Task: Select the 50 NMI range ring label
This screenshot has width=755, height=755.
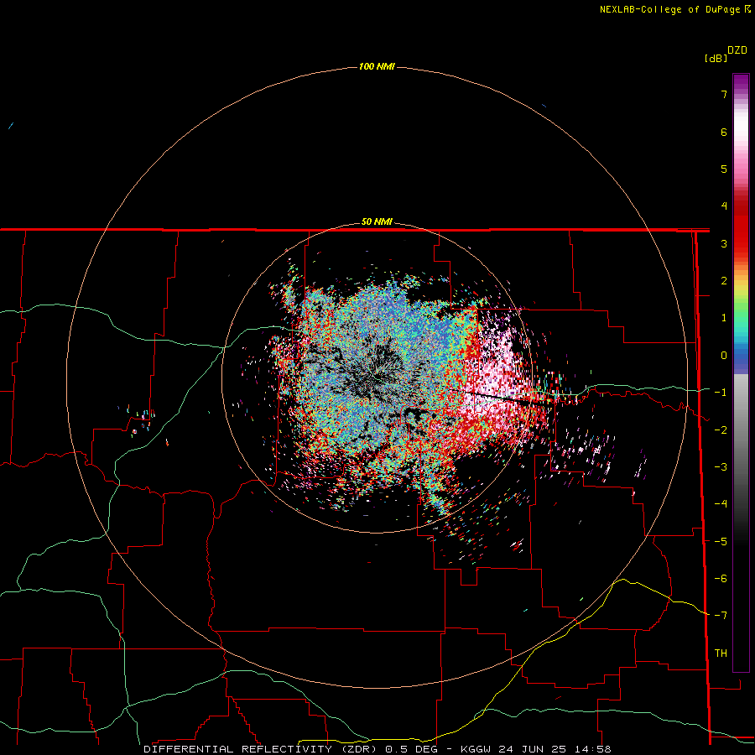Action: [x=377, y=222]
